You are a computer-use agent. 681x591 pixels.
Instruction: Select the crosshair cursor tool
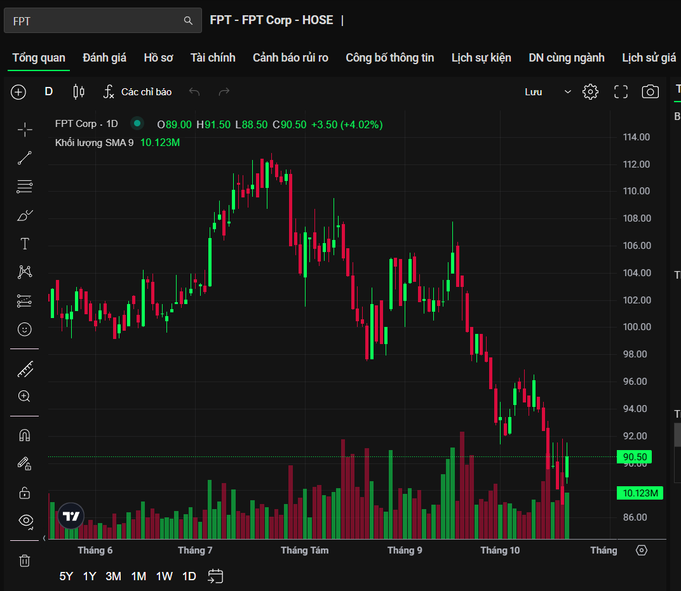25,129
